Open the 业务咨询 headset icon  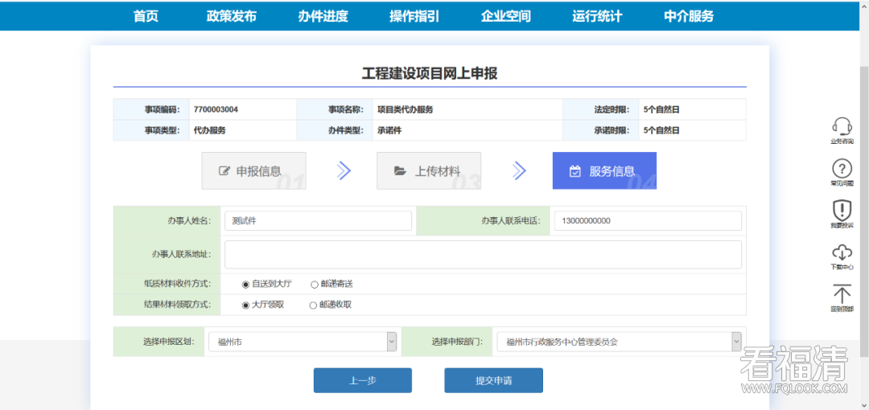842,127
